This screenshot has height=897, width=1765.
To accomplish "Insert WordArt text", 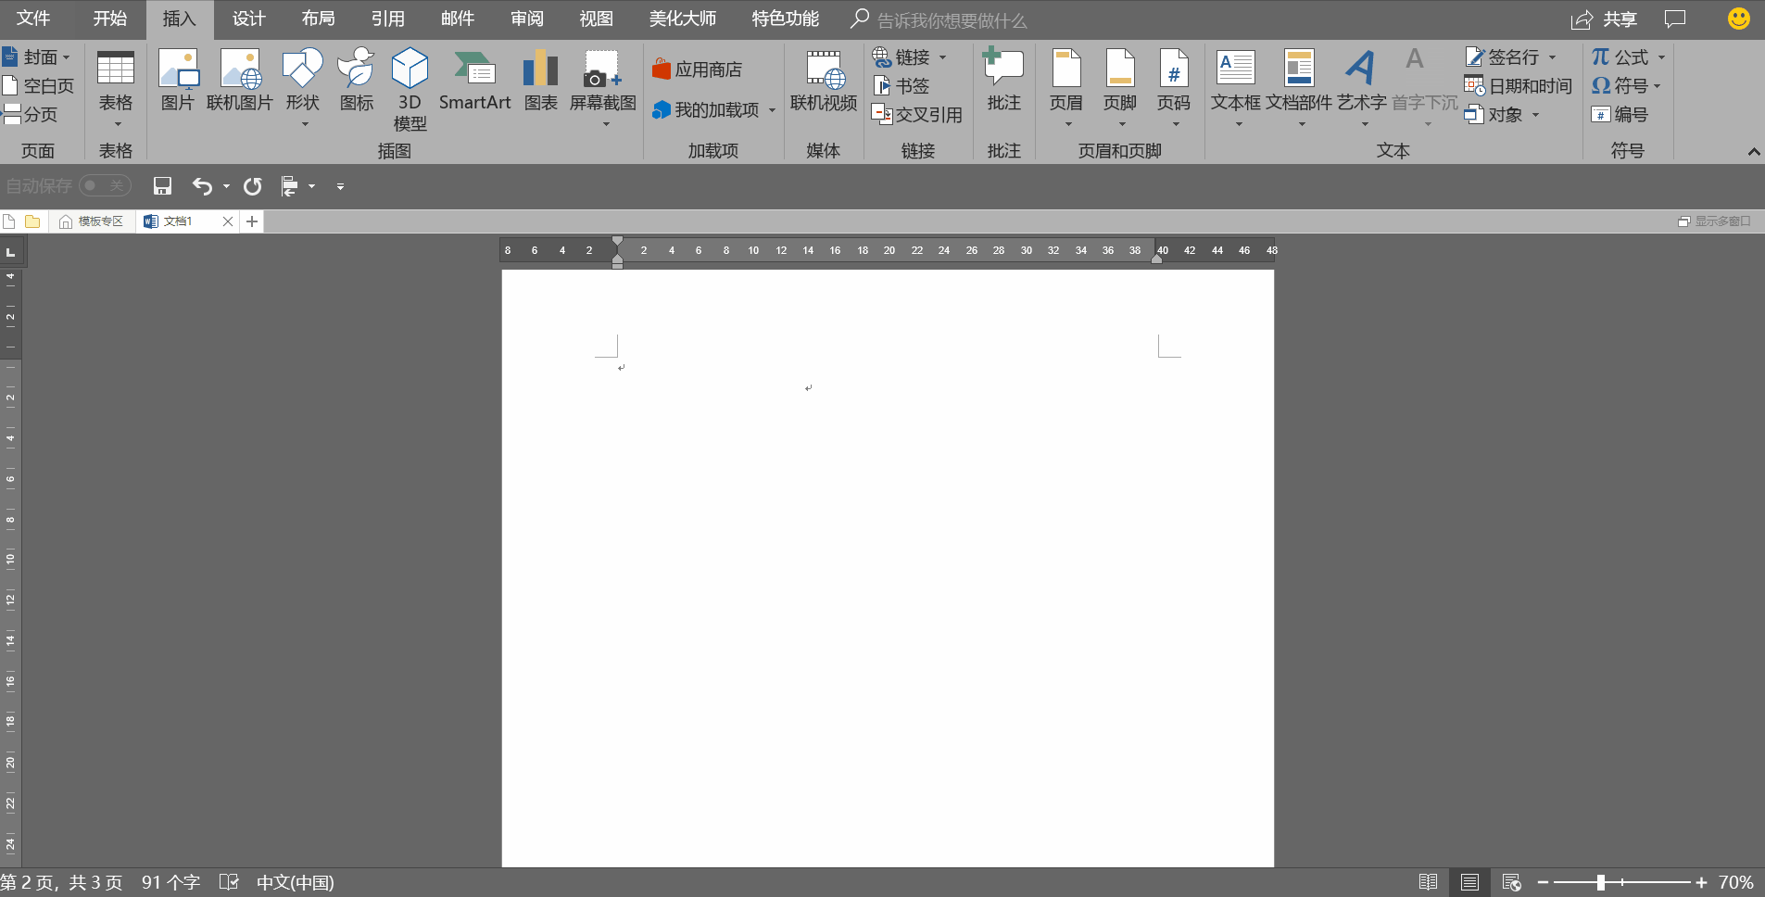I will point(1360,85).
